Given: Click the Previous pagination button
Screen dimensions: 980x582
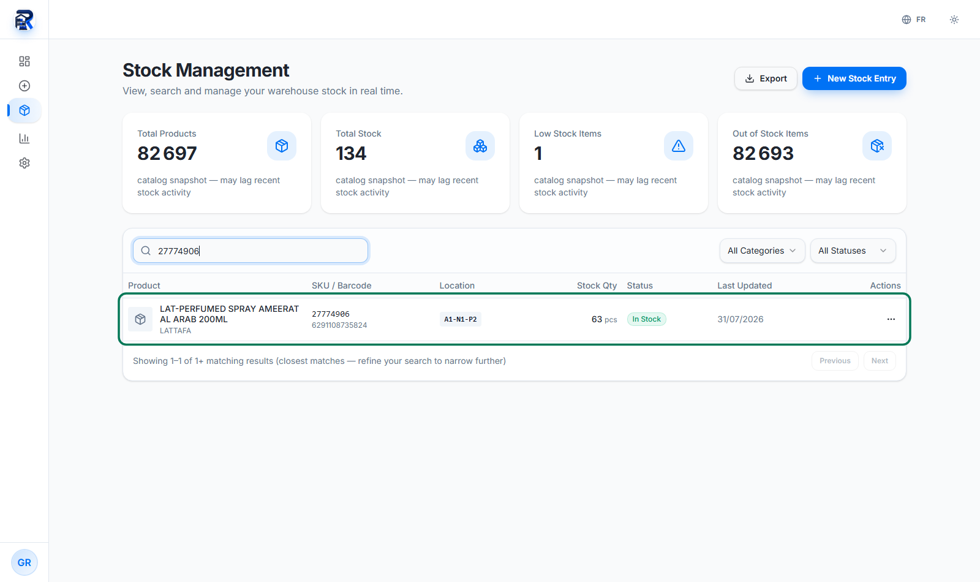Looking at the screenshot, I should point(835,361).
